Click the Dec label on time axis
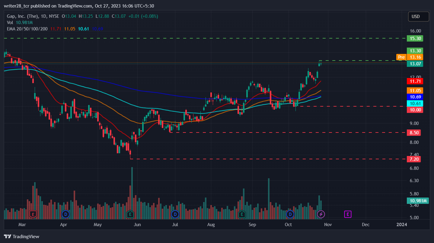Screen dimensions: 434x243 coord(366,225)
